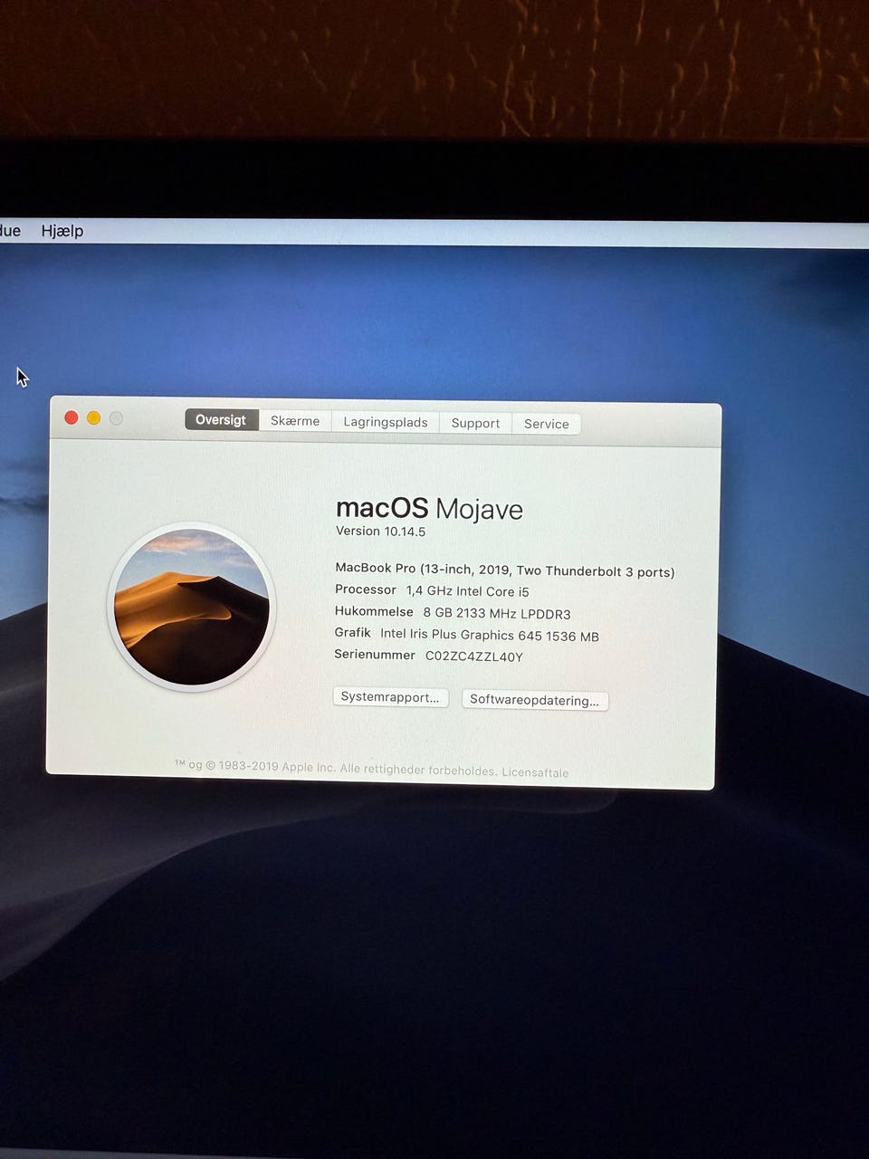The height and width of the screenshot is (1159, 869).
Task: Click the Processor label
Action: [366, 589]
